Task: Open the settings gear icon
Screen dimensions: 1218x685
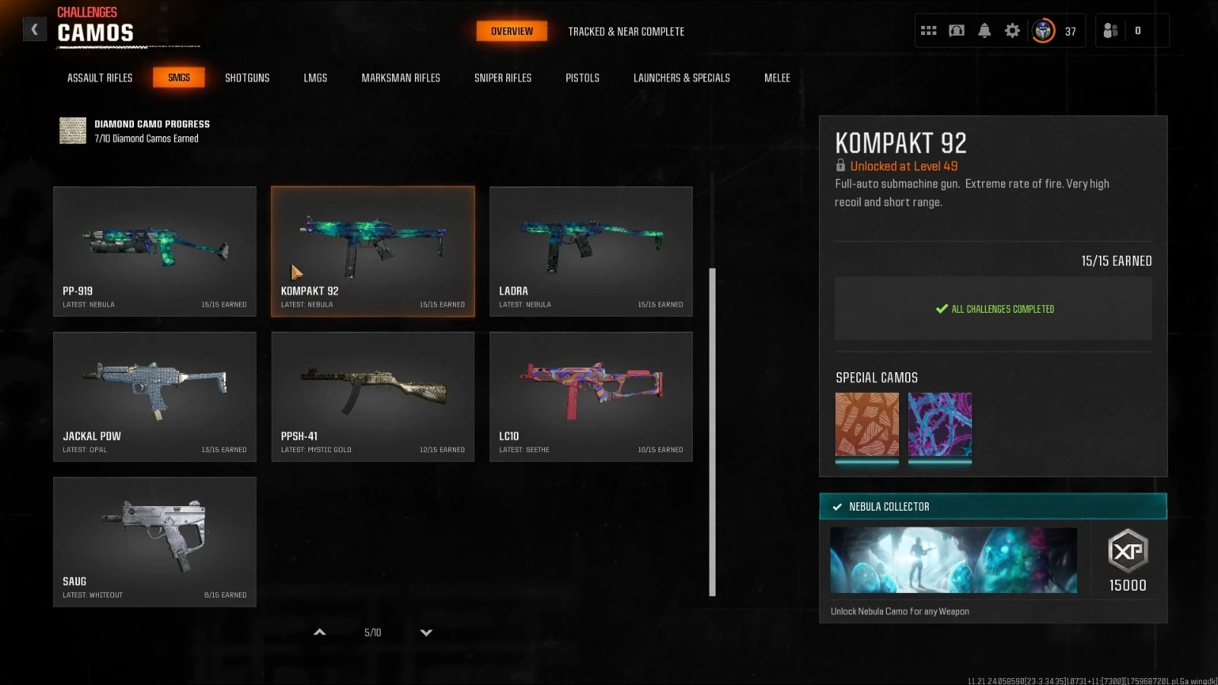Action: [x=1012, y=31]
